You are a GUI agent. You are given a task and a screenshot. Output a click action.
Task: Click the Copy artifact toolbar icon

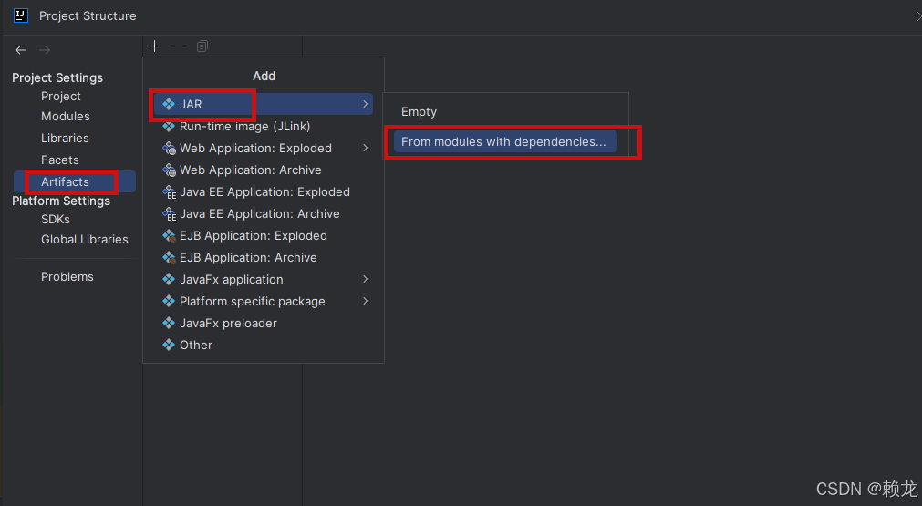pos(202,46)
